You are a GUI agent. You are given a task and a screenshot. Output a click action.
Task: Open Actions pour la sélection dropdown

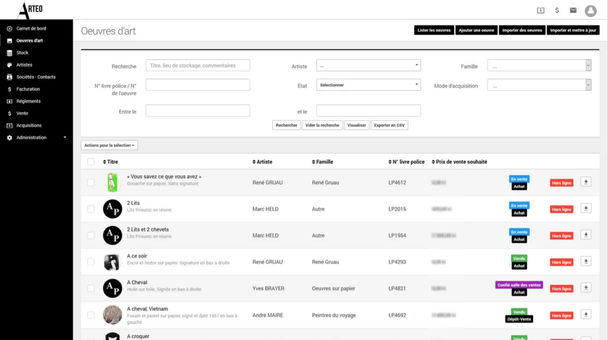[109, 145]
